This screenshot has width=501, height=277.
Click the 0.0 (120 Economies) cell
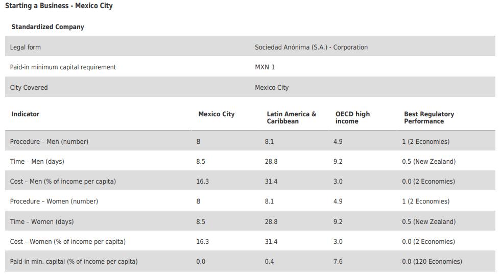point(432,261)
